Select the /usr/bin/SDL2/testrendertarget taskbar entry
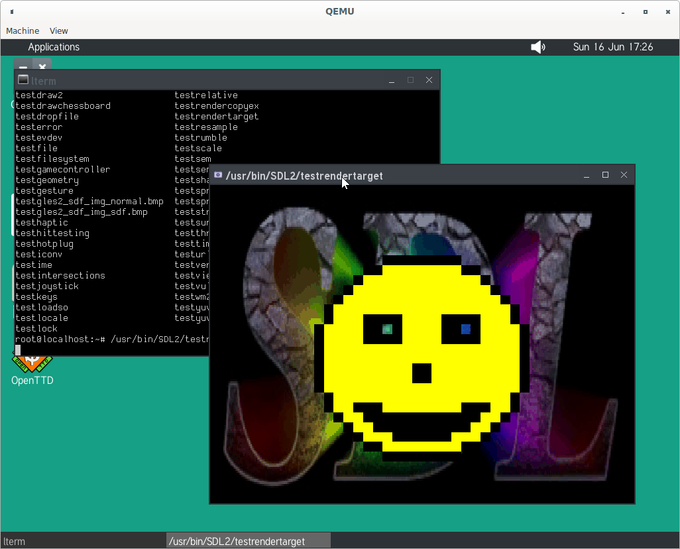This screenshot has height=549, width=680. pyautogui.click(x=248, y=541)
